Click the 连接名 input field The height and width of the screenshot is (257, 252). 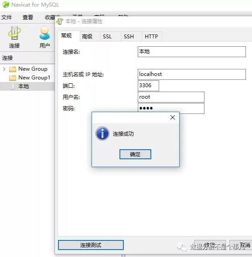tap(192, 51)
